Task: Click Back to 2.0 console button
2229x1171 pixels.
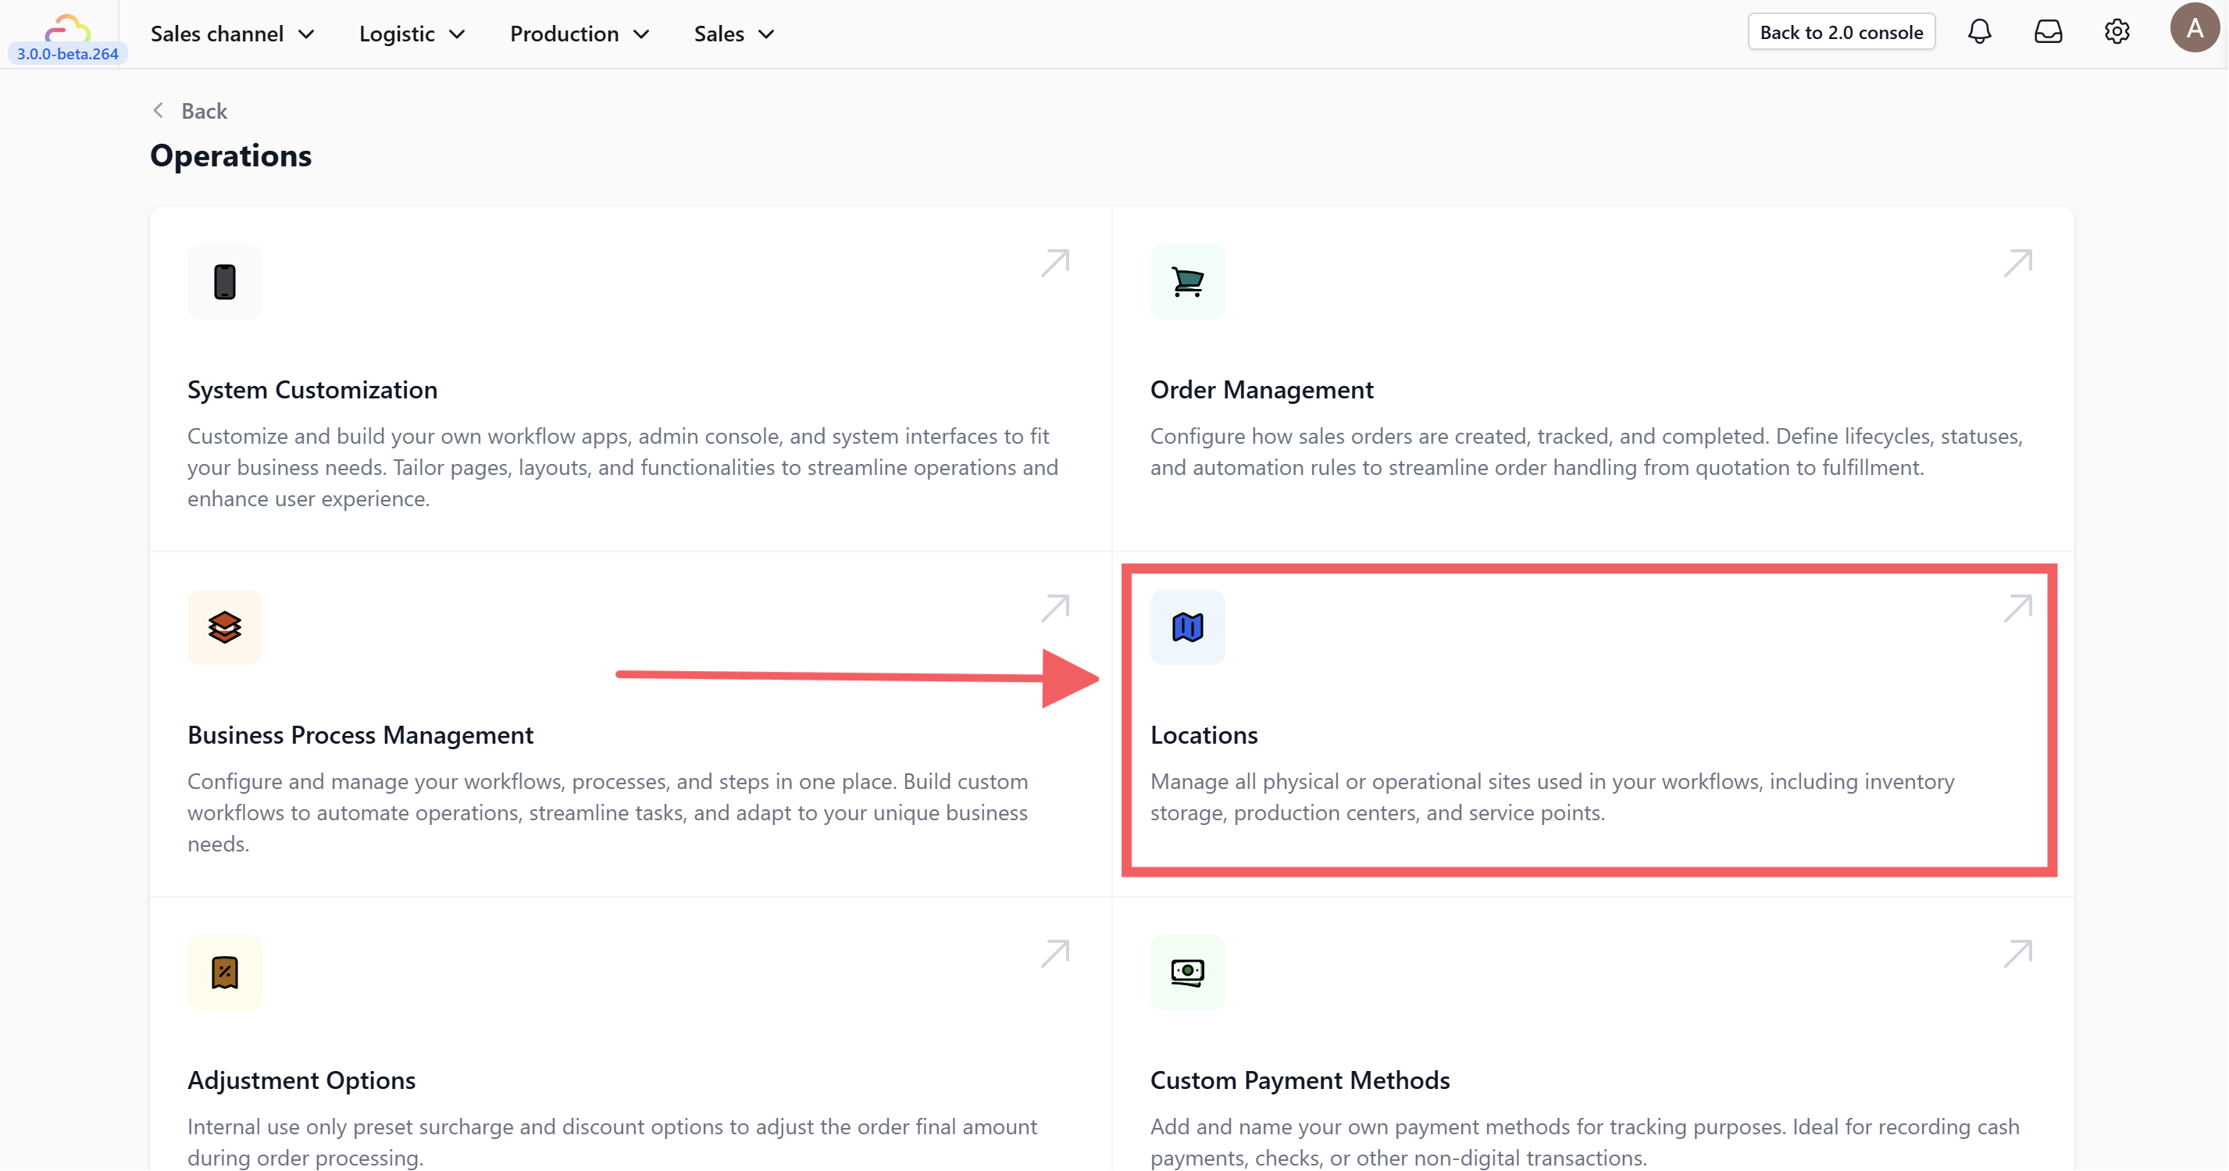Action: pyautogui.click(x=1841, y=32)
